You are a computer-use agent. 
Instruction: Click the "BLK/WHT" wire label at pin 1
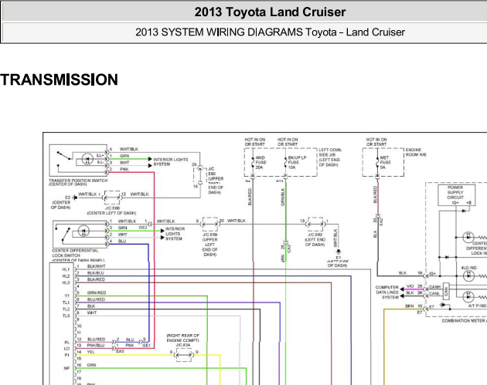click(97, 266)
